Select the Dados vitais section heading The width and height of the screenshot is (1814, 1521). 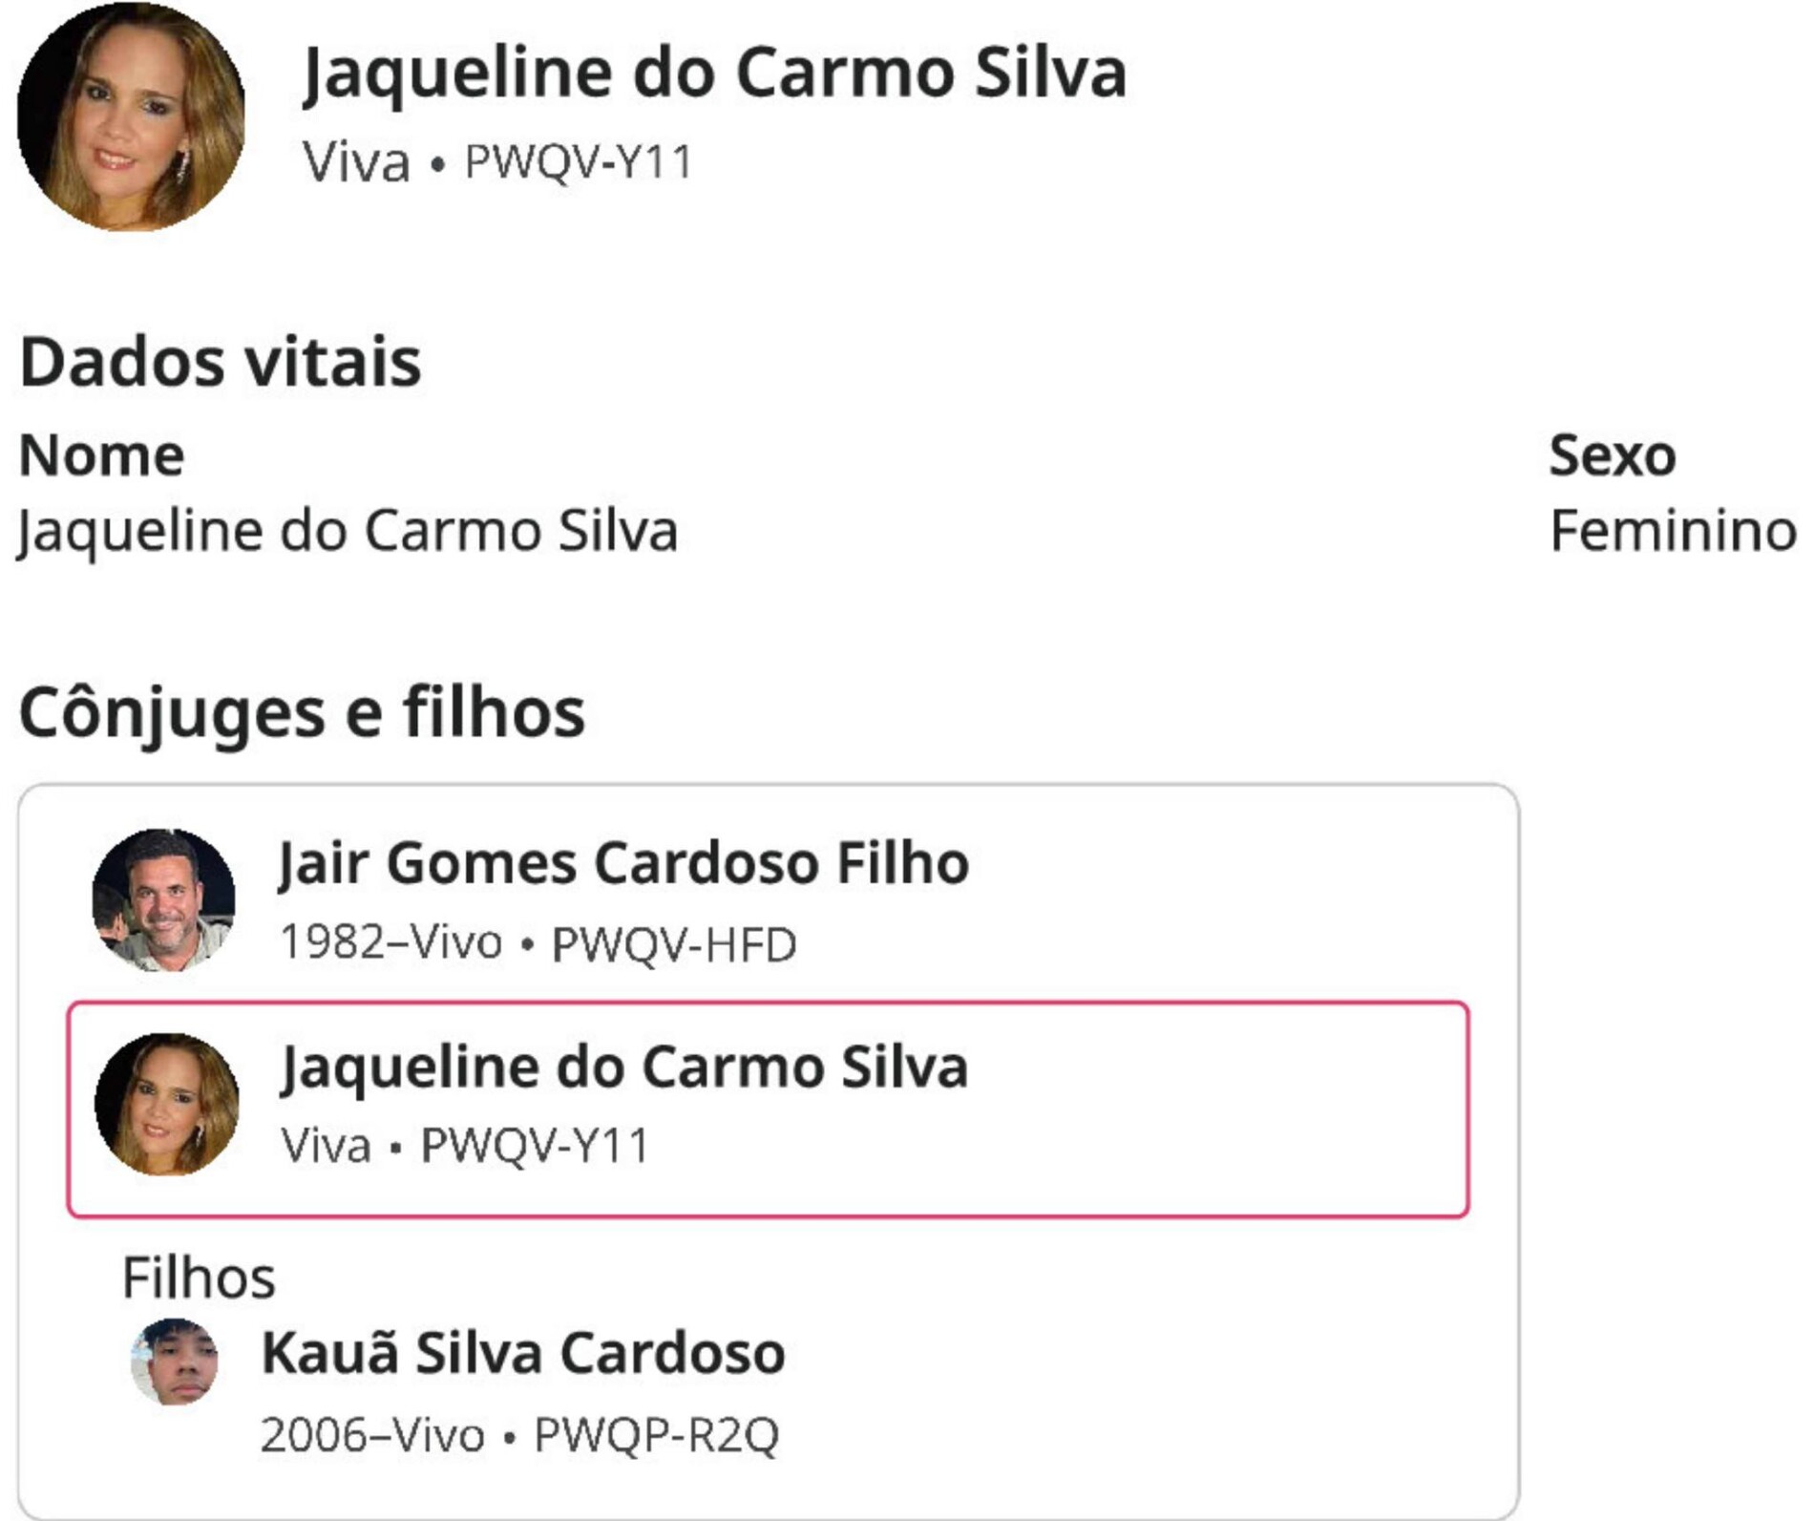pos(221,362)
